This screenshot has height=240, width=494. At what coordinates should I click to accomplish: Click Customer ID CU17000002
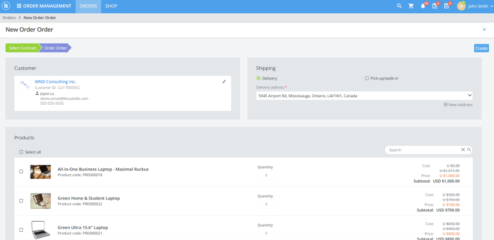point(57,87)
